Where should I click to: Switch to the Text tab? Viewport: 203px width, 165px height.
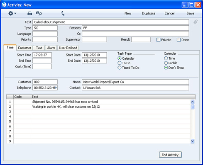coord(39,48)
